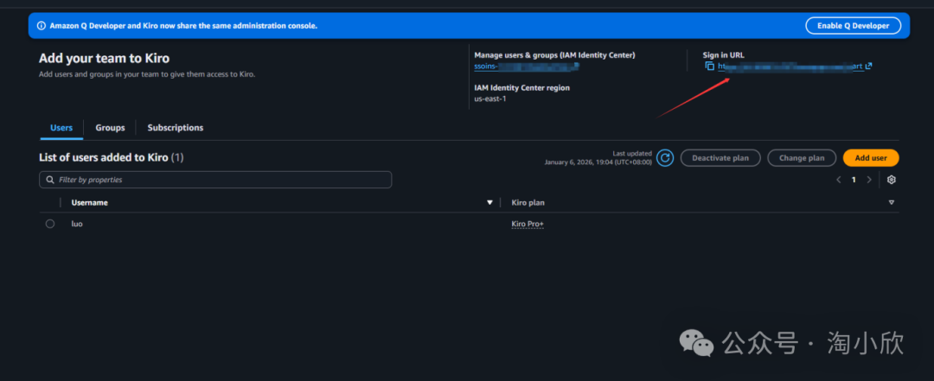Go to previous page of users
934x381 pixels.
pos(838,180)
